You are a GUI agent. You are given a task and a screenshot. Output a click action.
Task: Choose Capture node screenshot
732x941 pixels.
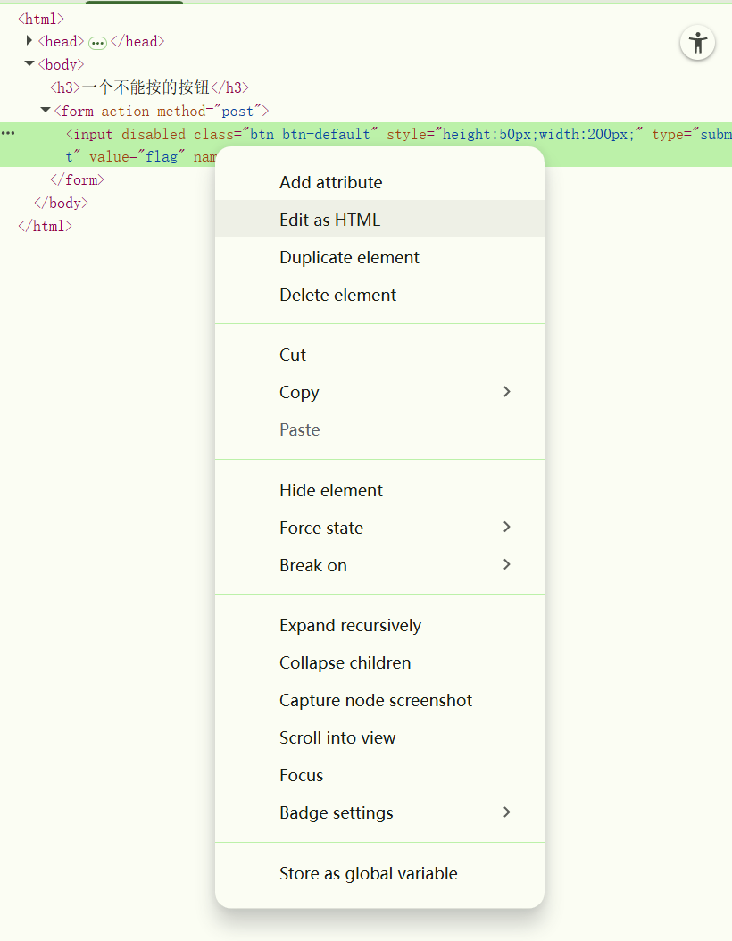(376, 700)
